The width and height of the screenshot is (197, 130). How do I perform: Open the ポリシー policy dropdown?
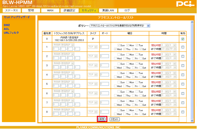click(x=120, y=26)
